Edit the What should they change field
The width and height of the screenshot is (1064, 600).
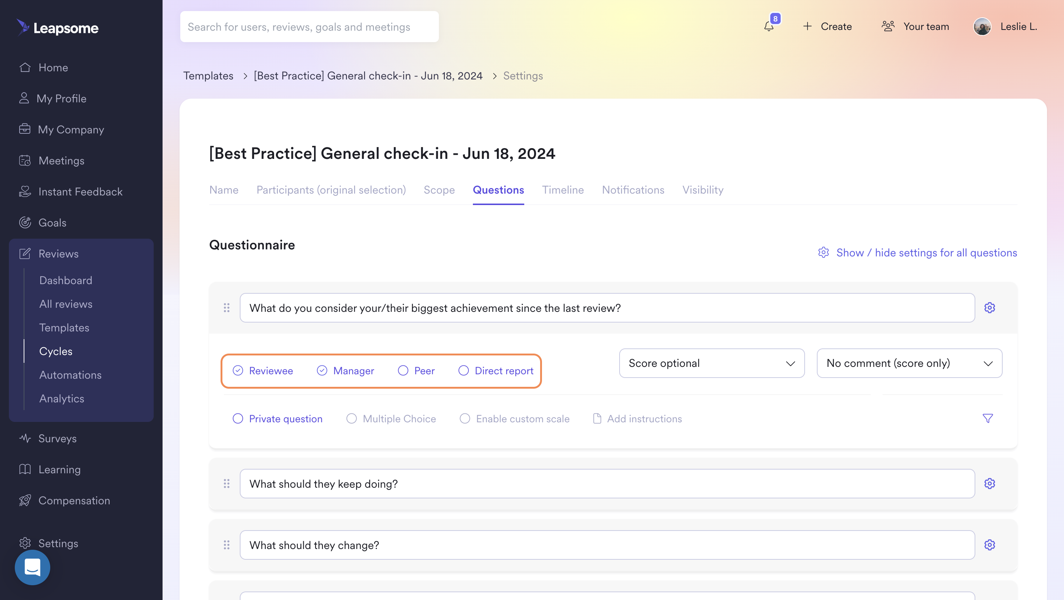607,545
